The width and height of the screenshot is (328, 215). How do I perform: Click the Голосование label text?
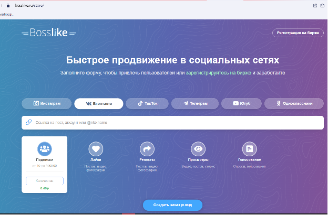[x=249, y=160]
